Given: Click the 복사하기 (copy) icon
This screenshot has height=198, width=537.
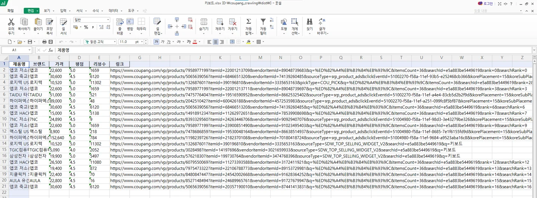Looking at the screenshot, I should point(24,22).
